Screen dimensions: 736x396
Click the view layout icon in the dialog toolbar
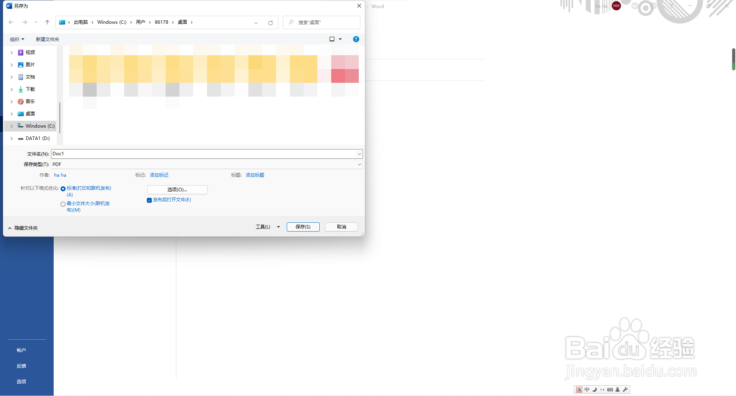click(332, 39)
